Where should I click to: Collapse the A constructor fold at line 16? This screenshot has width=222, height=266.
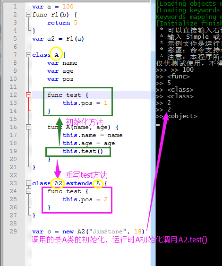(x=28, y=127)
